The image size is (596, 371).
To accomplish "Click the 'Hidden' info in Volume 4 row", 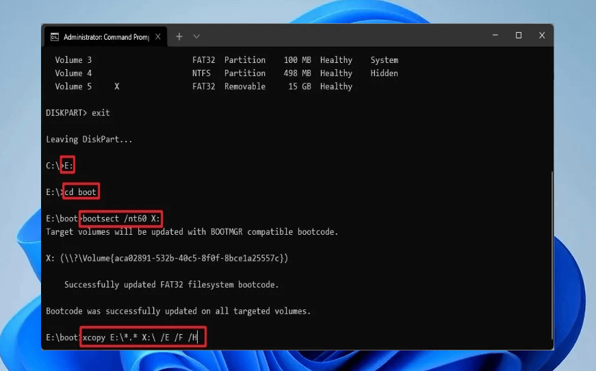I will [x=385, y=73].
